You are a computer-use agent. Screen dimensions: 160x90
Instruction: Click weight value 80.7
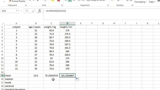(x=51, y=37)
